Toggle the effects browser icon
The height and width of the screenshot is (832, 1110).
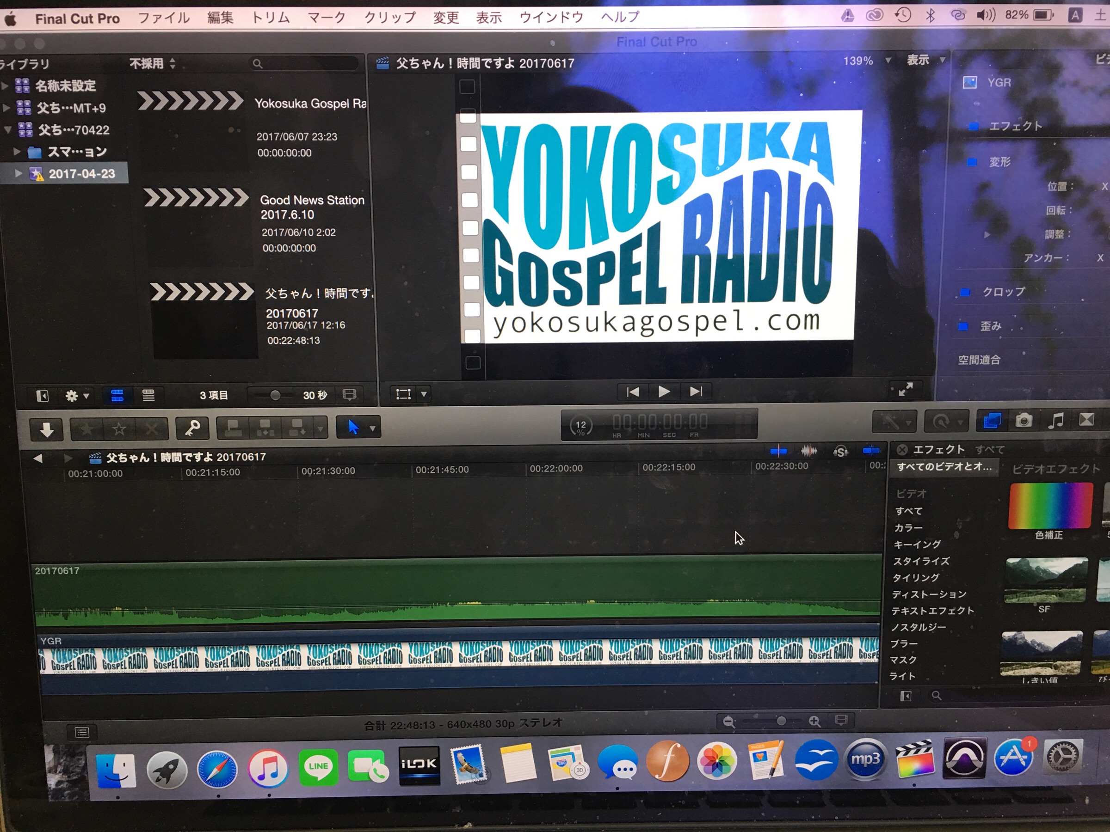[992, 421]
